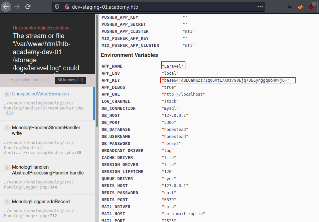Select frame 7 Monolog\Logger addRecord
This screenshot has width=319, height=222.
click(47, 208)
